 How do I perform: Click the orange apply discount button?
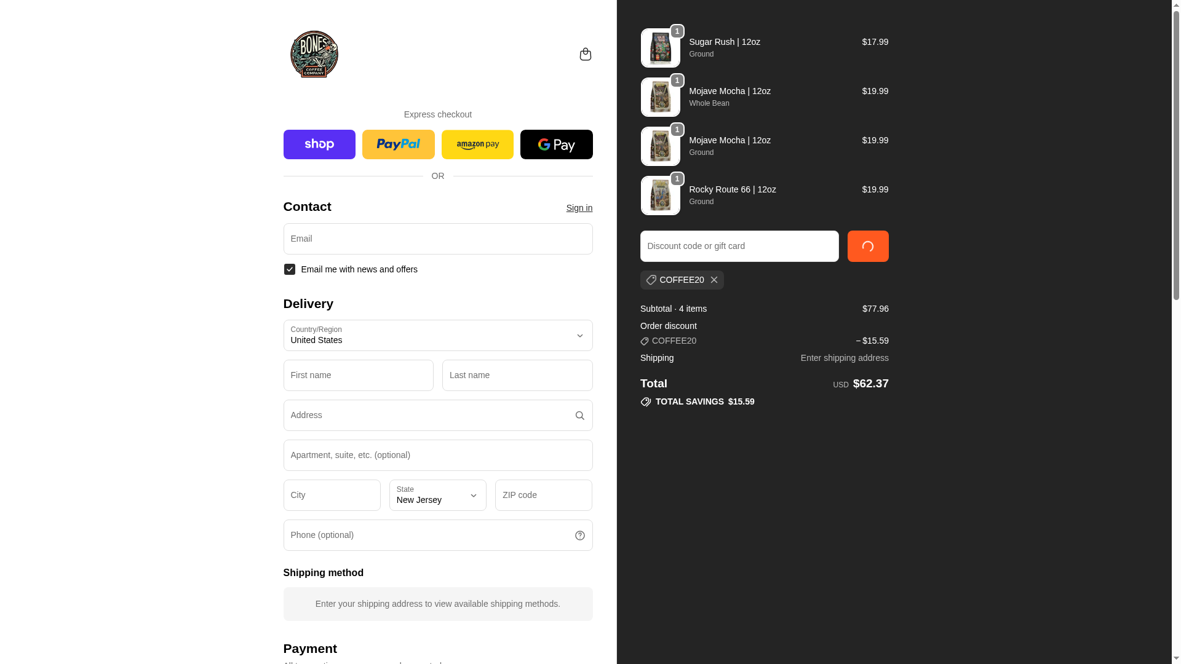point(868,246)
